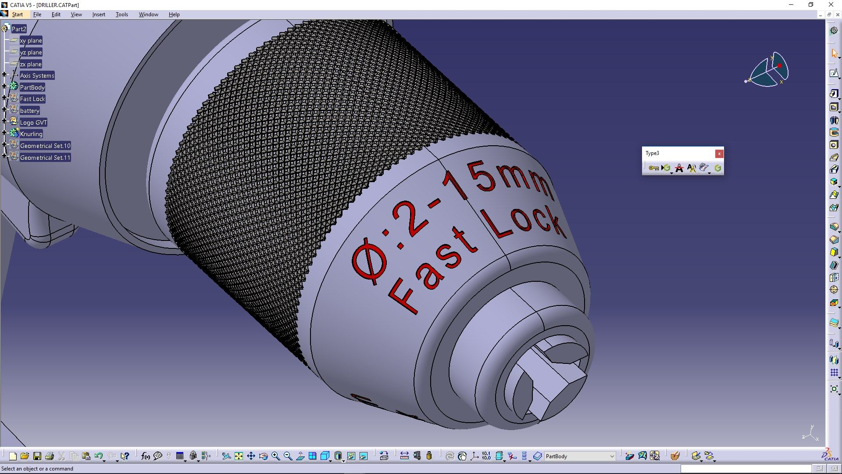This screenshot has width=842, height=474.
Task: Open the Formula f(x) editor
Action: pyautogui.click(x=146, y=456)
